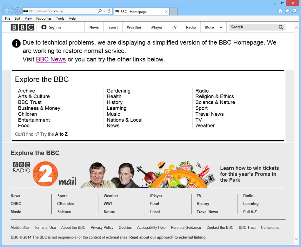Select the BBC - Homepage tab
Image resolution: width=301 pixels, height=247 pixels.
point(141,11)
